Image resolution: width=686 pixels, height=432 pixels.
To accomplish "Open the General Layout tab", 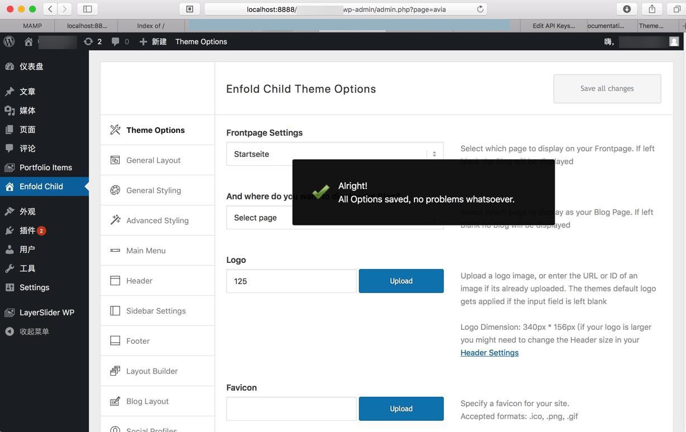I will (x=153, y=160).
